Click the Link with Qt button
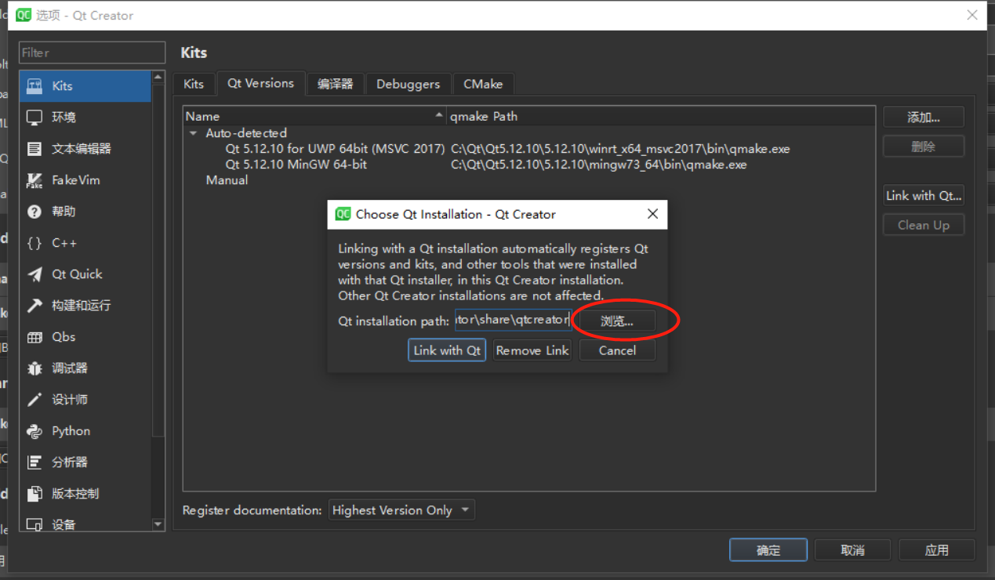This screenshot has width=995, height=580. pyautogui.click(x=446, y=350)
